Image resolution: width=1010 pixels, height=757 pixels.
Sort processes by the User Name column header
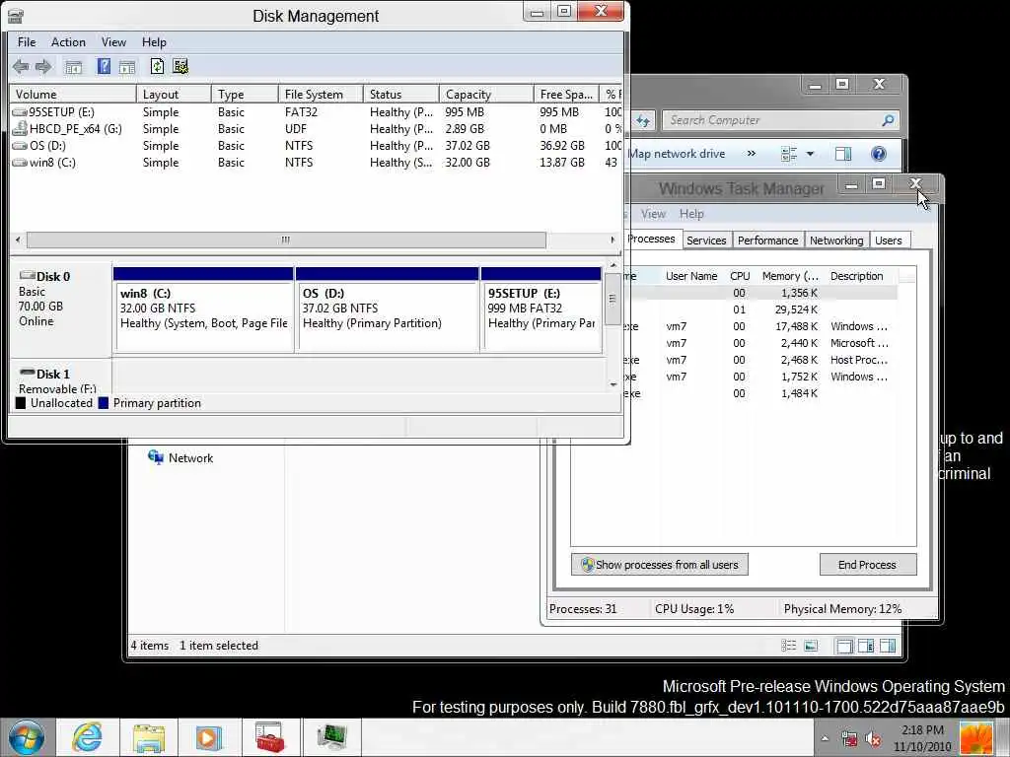tap(691, 276)
